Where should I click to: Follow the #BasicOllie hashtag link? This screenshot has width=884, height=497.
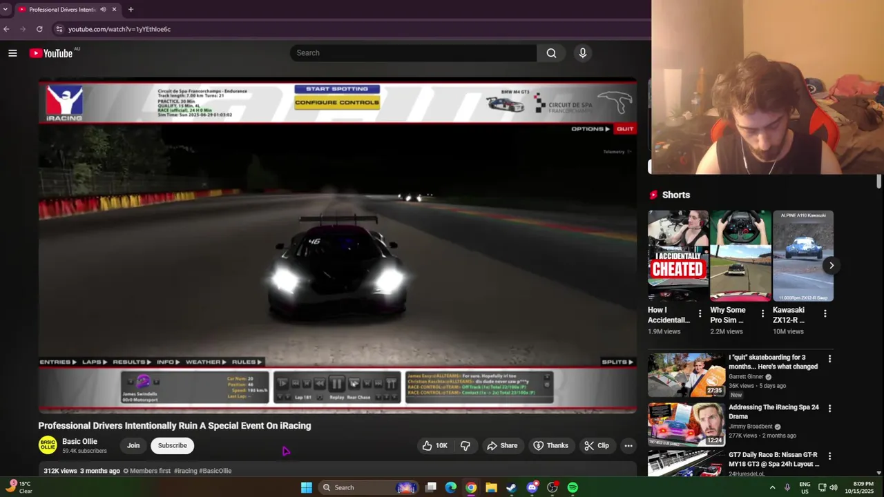pos(215,471)
